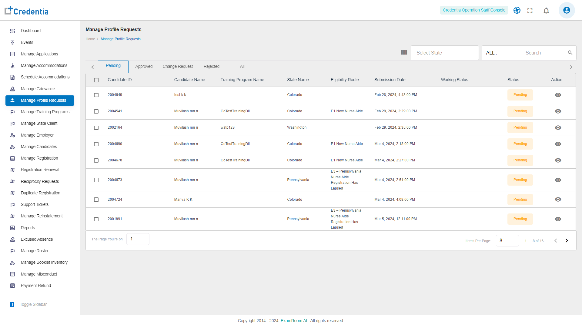Click the column chooser icon
582x327 pixels.
[404, 52]
